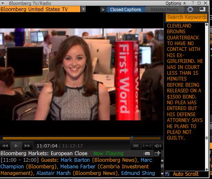The width and height of the screenshot is (212, 179).
Task: Click the Bloomberg Markets: European Close title
Action: (44, 154)
